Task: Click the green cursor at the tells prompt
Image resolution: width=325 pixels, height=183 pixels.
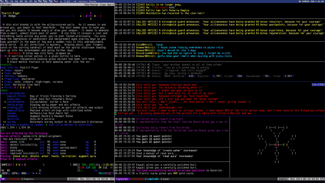Action: click(x=116, y=113)
